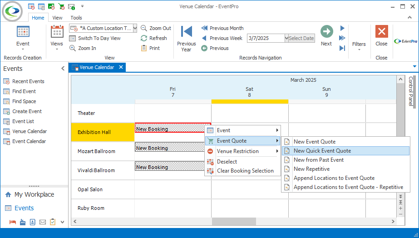Click the green chart quick access icon
This screenshot has width=419, height=238.
tap(51, 6)
